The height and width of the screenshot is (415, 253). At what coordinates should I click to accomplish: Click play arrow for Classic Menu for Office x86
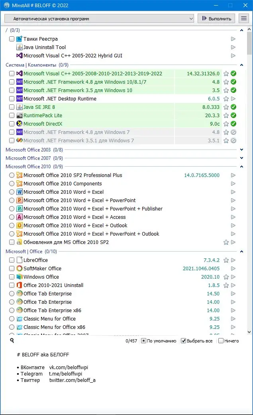(233, 327)
